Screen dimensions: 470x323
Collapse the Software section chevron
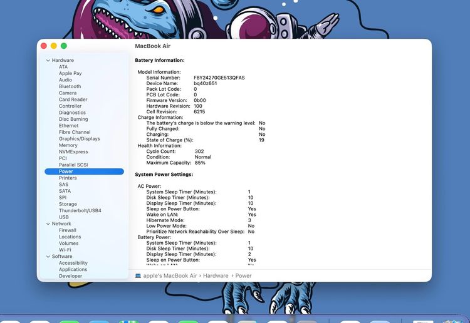coord(48,257)
